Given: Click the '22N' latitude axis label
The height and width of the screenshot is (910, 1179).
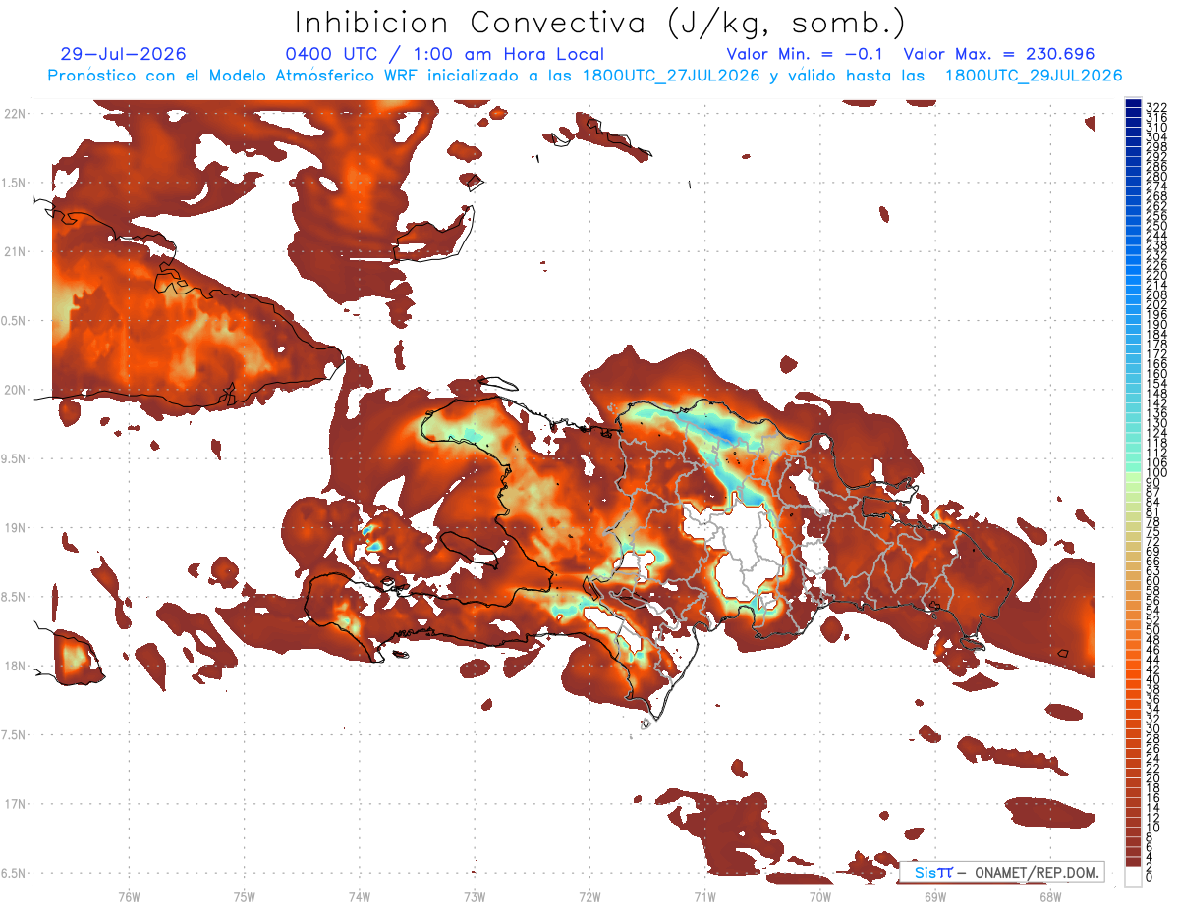Looking at the screenshot, I should (x=14, y=114).
